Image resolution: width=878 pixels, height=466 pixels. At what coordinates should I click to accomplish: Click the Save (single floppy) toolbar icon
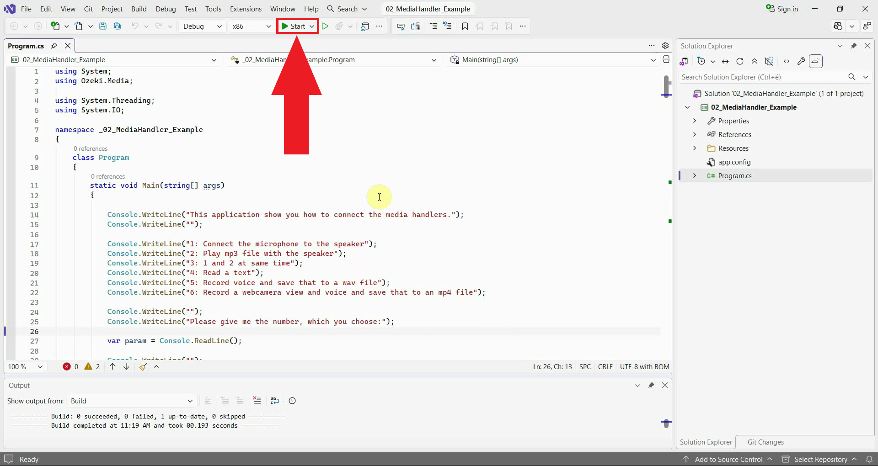[x=103, y=26]
